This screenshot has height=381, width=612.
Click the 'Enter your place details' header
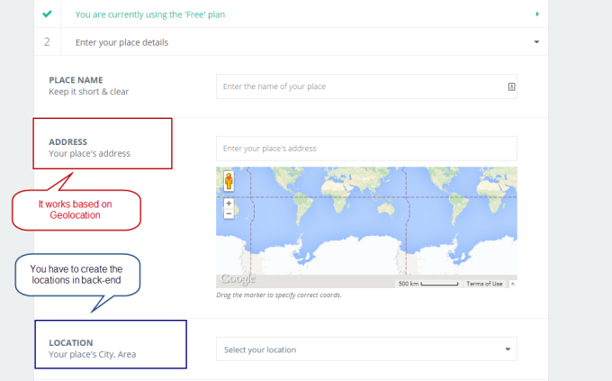tap(121, 42)
